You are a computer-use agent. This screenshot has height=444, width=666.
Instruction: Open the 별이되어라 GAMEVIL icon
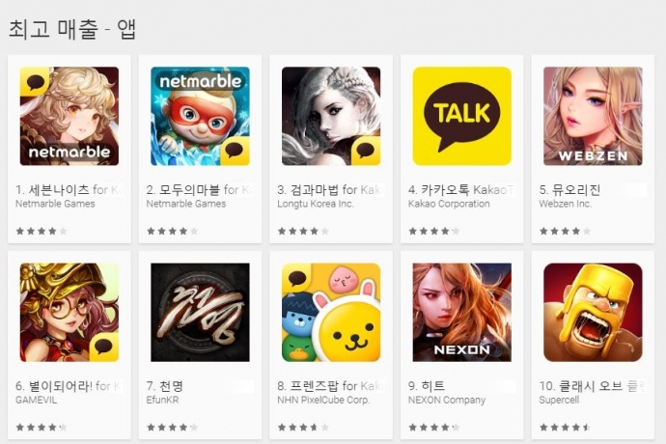click(x=69, y=313)
